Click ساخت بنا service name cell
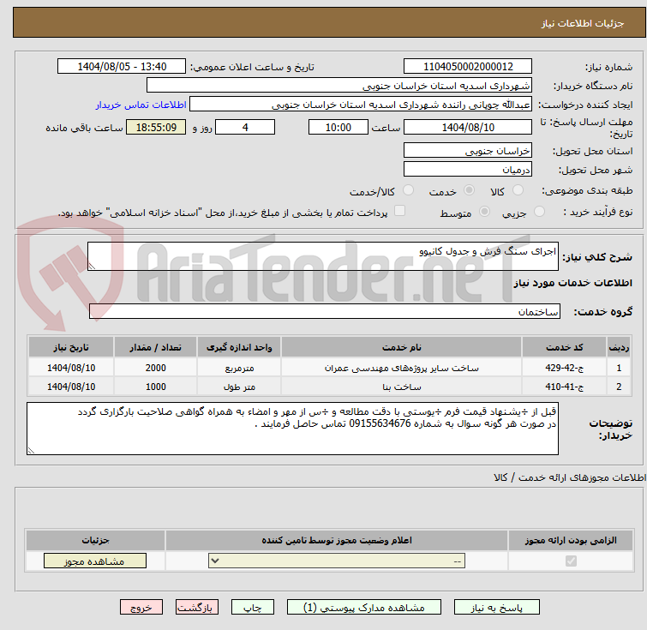The width and height of the screenshot is (647, 630). [x=402, y=387]
